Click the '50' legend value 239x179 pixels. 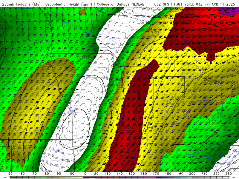point(10,174)
